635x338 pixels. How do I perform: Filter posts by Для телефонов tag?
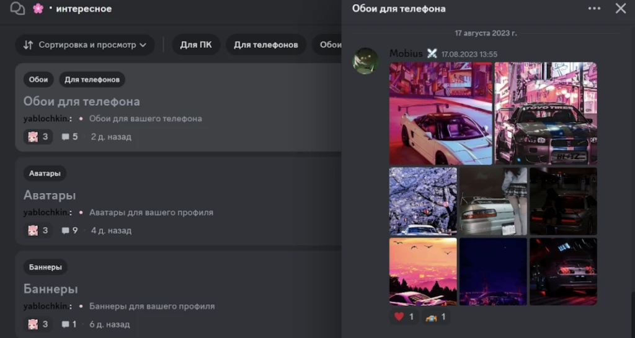click(265, 45)
